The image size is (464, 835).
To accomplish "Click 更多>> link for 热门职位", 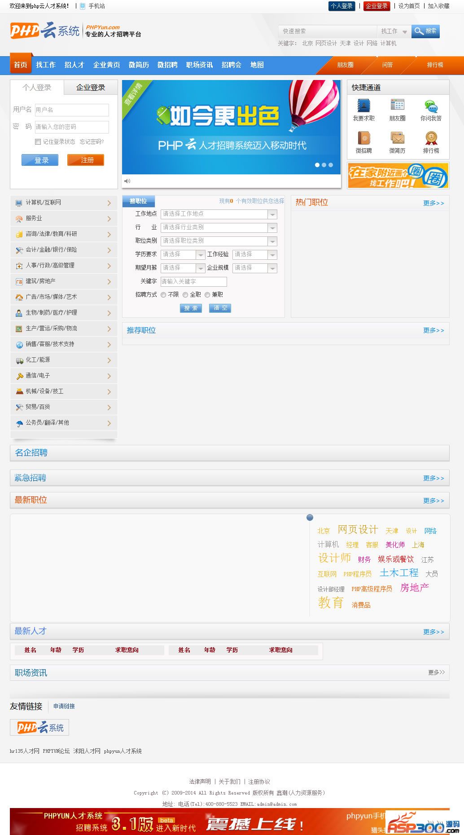I will coord(433,203).
